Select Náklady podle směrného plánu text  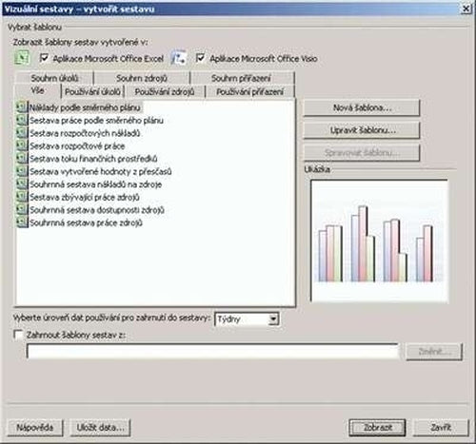tap(85, 107)
